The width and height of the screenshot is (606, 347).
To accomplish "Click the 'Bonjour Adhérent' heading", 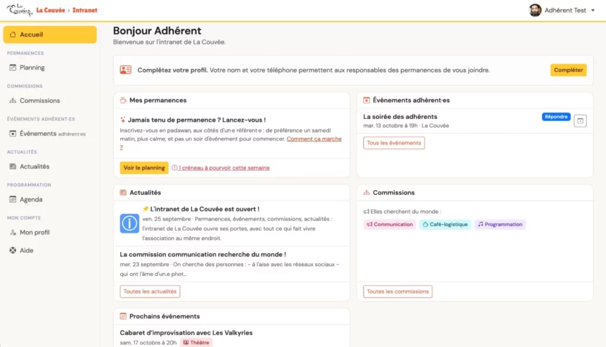I will click(157, 31).
